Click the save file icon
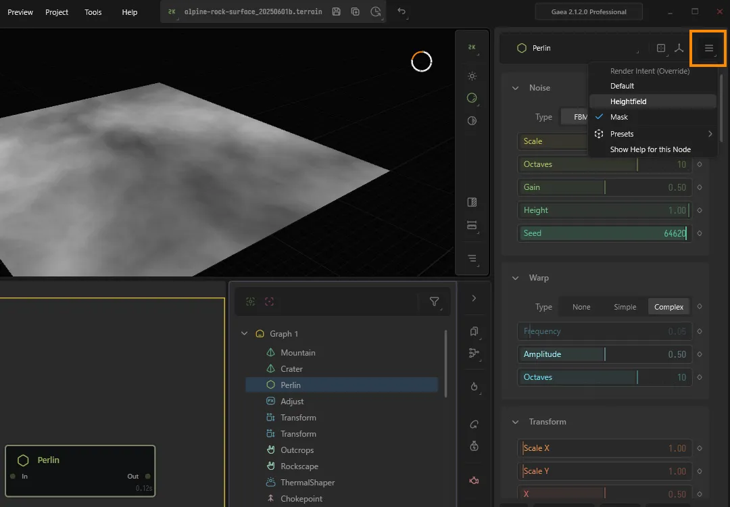730x507 pixels. point(336,11)
